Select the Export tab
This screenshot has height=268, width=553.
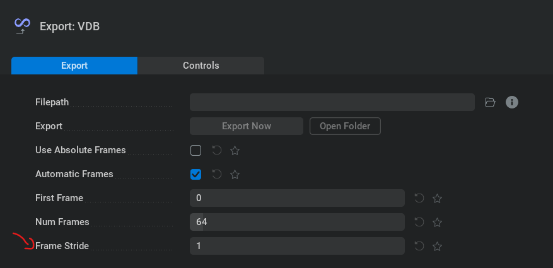[74, 66]
